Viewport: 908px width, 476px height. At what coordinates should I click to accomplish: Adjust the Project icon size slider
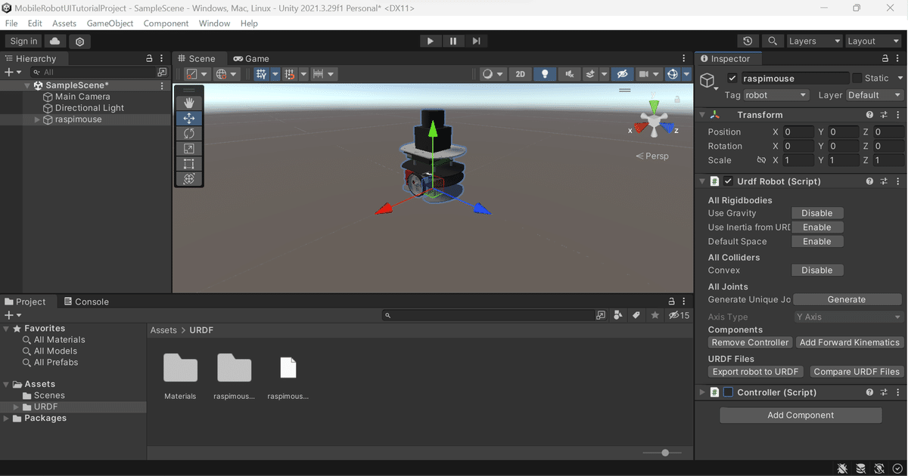point(664,453)
